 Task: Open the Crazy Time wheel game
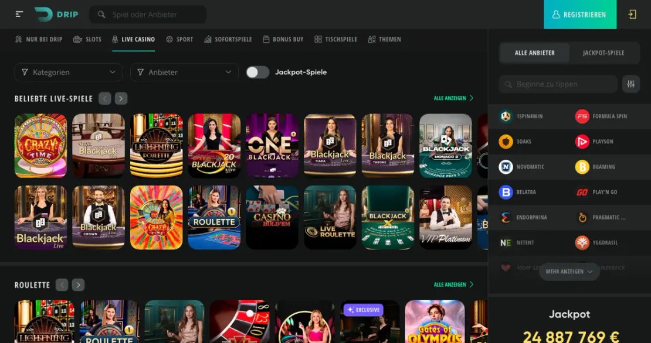click(x=40, y=146)
